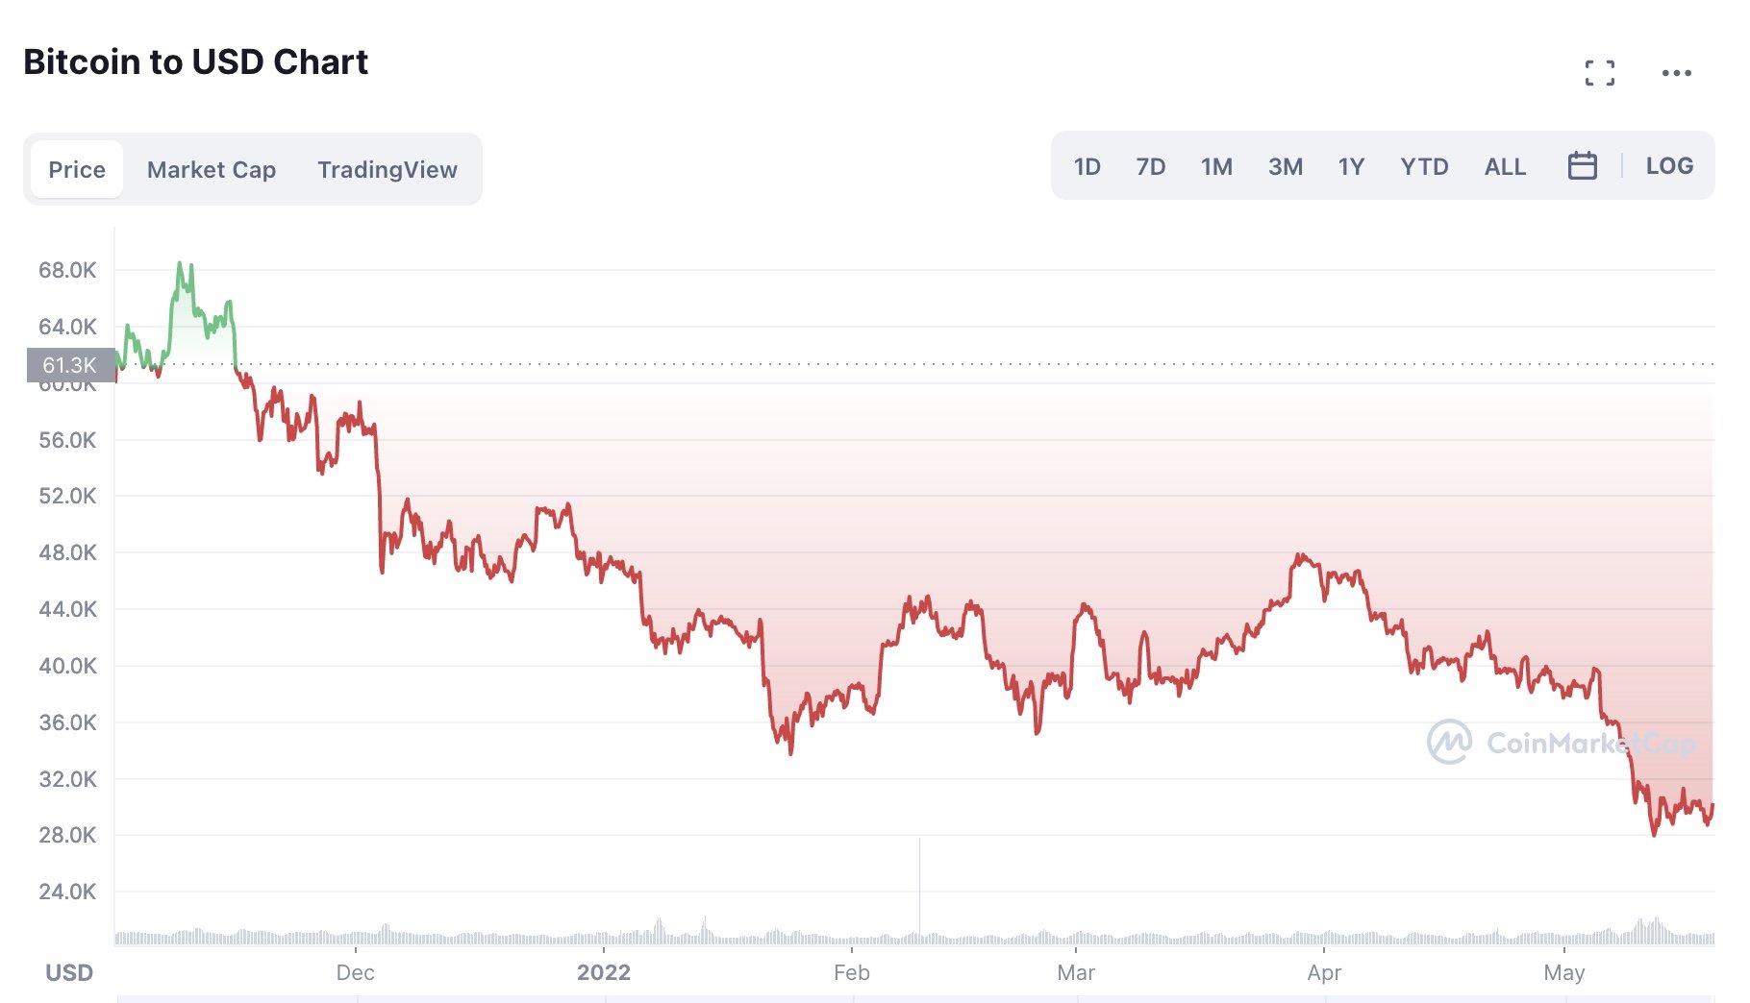
Task: Open the calendar date range picker
Action: (1582, 166)
